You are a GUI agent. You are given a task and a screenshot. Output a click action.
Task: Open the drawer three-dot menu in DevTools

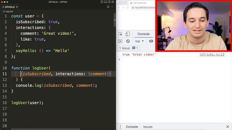[120, 127]
